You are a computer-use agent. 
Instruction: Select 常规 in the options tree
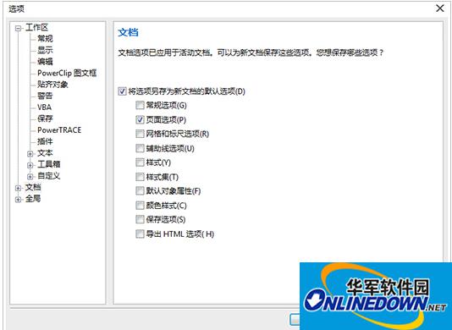click(45, 39)
